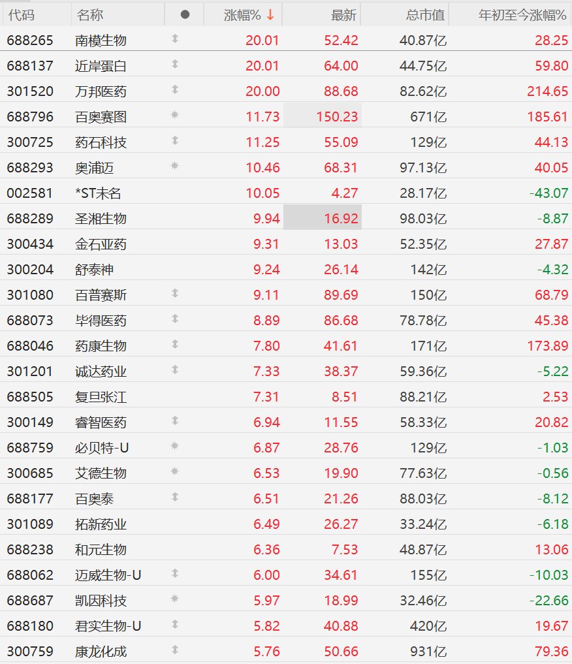The height and width of the screenshot is (664, 572).
Task: Click year-to-date change -10.03
Action: (x=548, y=575)
